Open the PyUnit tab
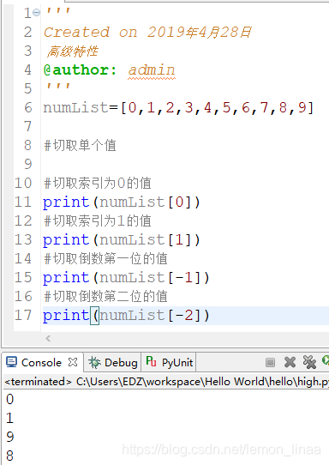 [x=169, y=362]
